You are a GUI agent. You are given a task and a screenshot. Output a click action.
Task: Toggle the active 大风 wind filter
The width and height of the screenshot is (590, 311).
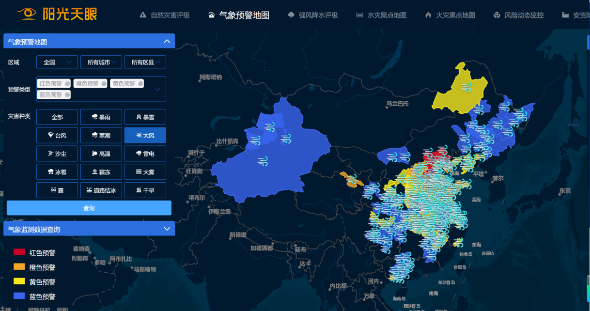click(x=145, y=136)
